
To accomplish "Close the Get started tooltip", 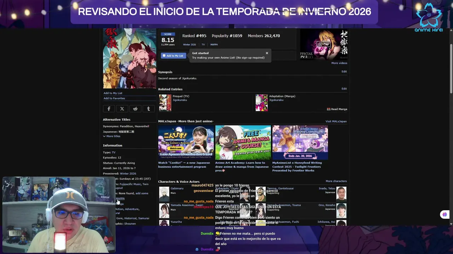I will pyautogui.click(x=267, y=53).
